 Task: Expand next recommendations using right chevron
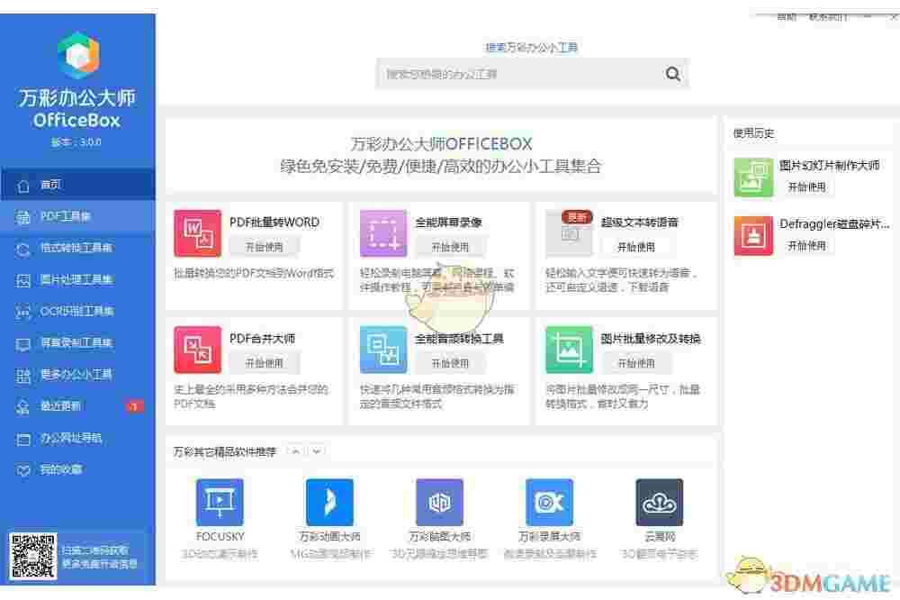(x=316, y=451)
